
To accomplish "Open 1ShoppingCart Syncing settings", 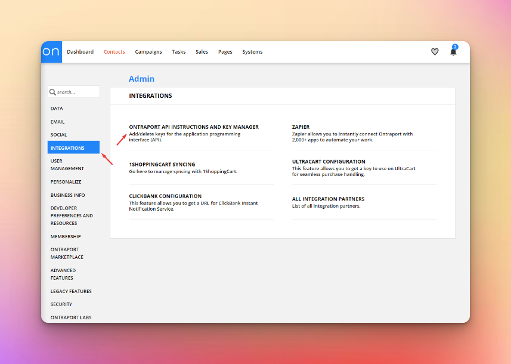I will [162, 164].
